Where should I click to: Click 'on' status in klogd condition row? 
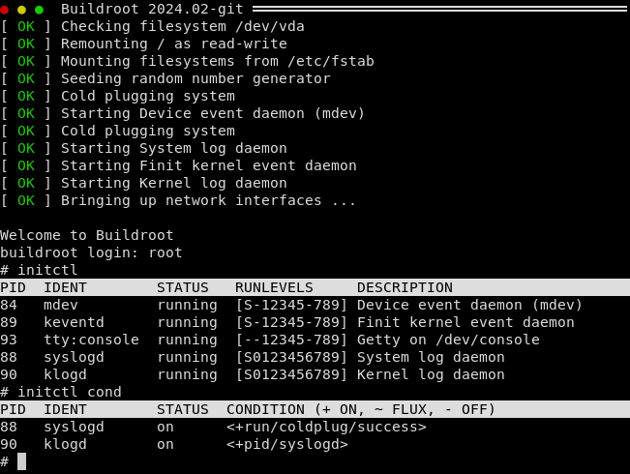pos(165,445)
